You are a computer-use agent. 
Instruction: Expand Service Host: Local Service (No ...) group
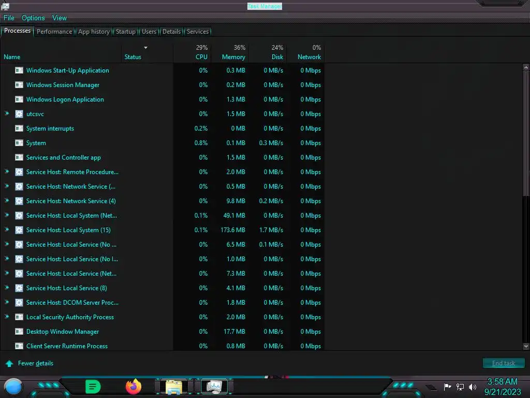coord(6,244)
